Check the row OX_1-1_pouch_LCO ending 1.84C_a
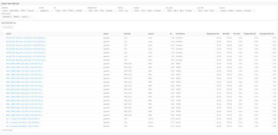 pyautogui.click(x=3, y=119)
